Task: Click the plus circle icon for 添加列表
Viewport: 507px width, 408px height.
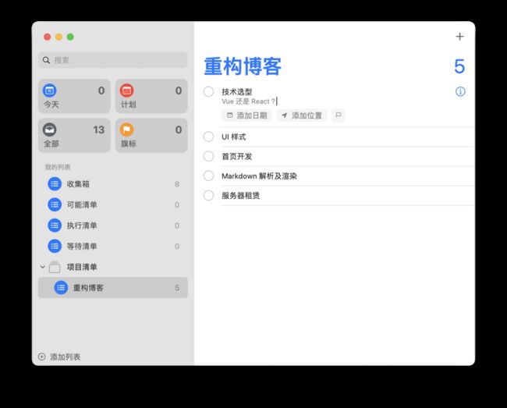Action: pyautogui.click(x=41, y=357)
